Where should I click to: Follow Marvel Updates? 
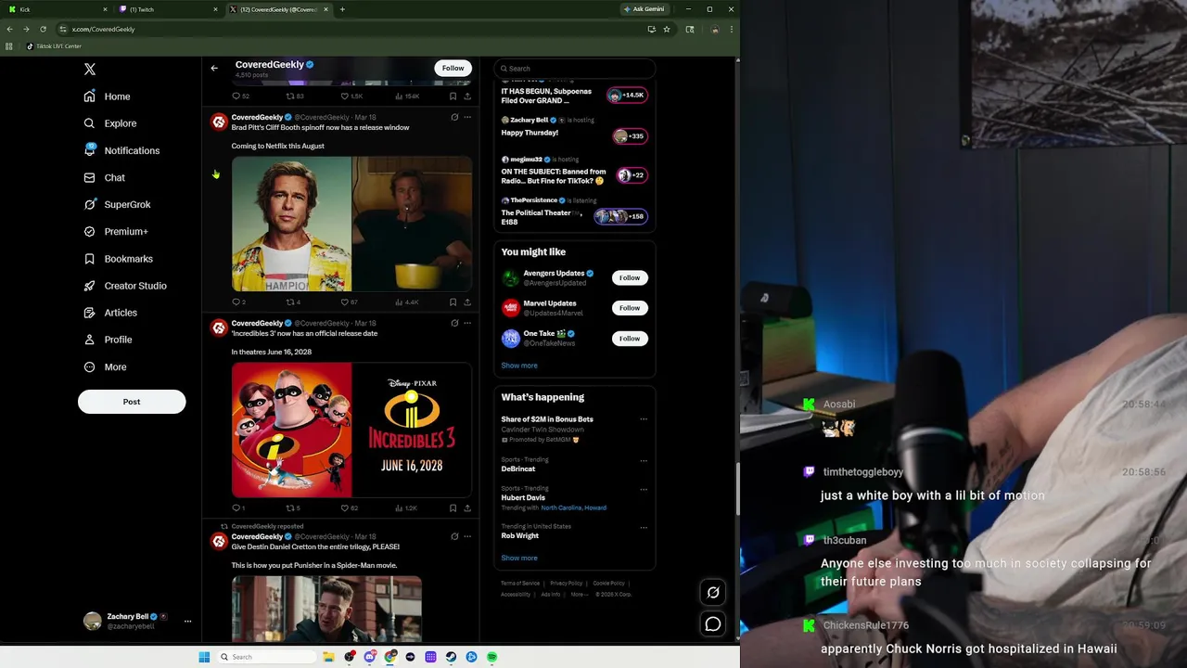pyautogui.click(x=630, y=308)
